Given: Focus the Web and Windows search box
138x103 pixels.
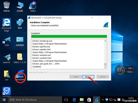Looking at the screenshot, I should [x=35, y=100].
